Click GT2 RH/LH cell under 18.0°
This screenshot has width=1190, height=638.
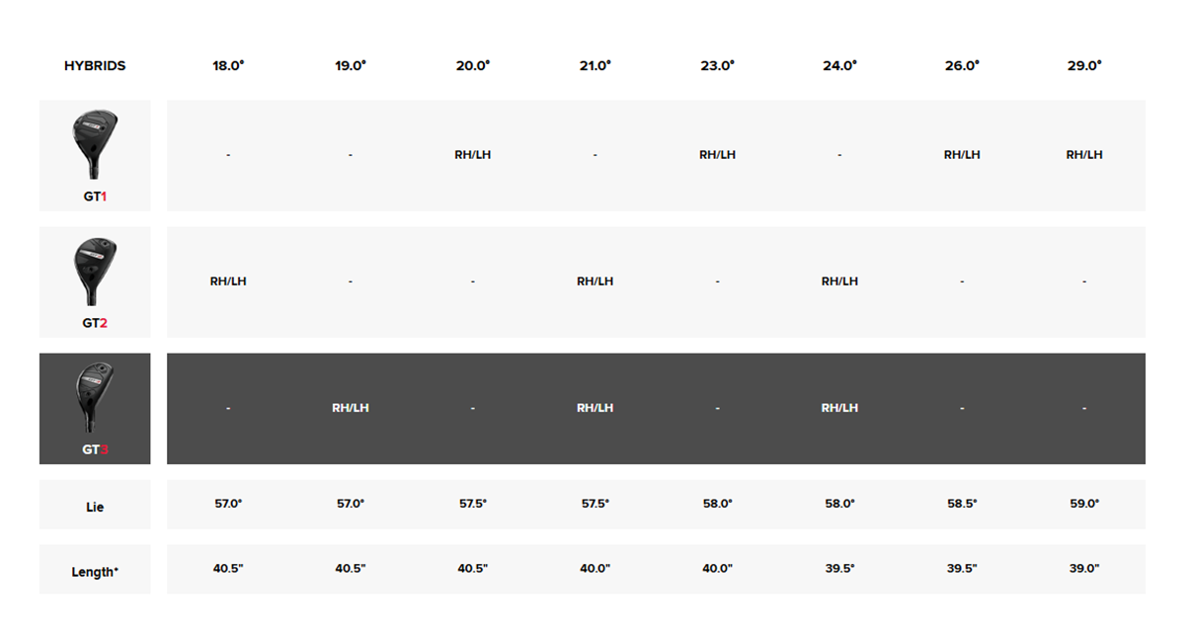pyautogui.click(x=228, y=281)
